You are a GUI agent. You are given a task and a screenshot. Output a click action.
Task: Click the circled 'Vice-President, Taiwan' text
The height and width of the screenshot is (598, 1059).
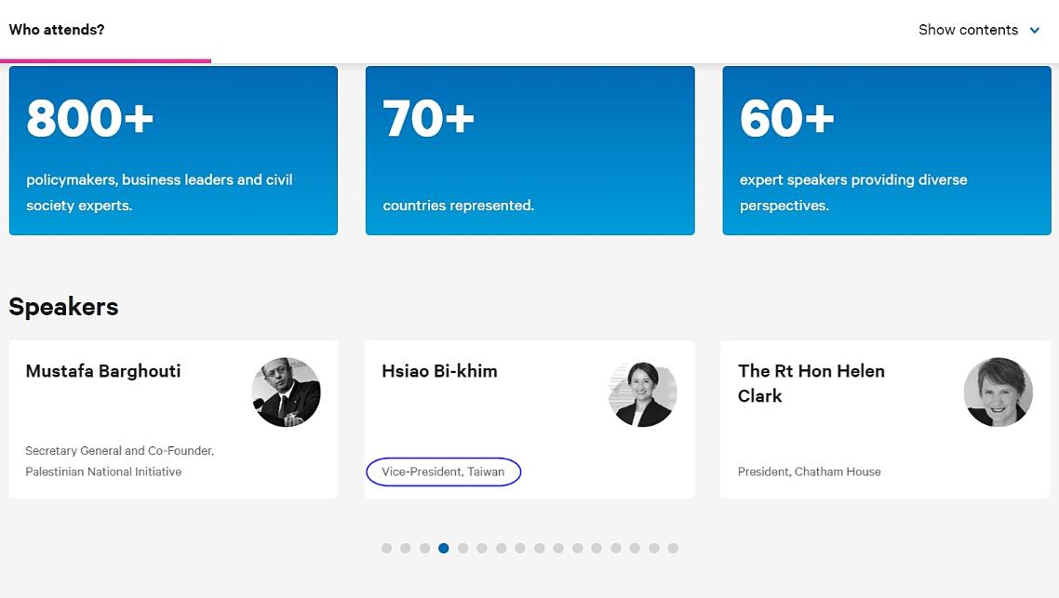pos(443,472)
